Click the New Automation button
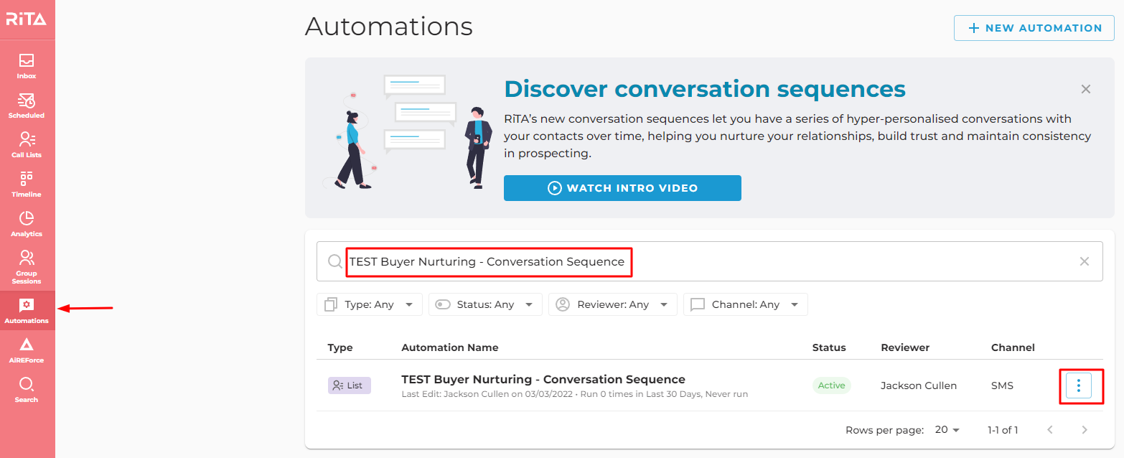1124x458 pixels. pos(1034,28)
